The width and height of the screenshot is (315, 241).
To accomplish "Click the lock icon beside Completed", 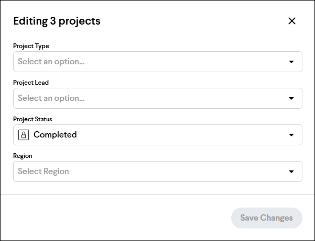I will coord(24,135).
